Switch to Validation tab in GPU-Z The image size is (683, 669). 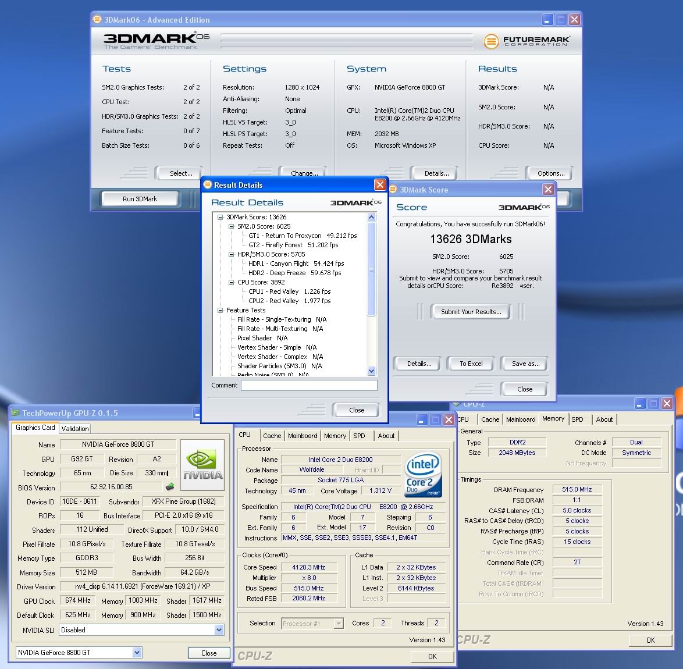click(x=75, y=429)
